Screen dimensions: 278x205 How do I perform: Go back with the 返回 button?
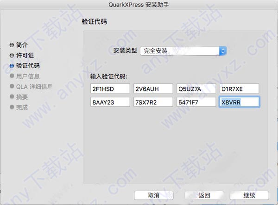point(204,195)
